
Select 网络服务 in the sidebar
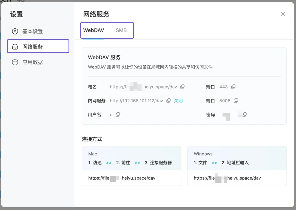[x=38, y=46]
